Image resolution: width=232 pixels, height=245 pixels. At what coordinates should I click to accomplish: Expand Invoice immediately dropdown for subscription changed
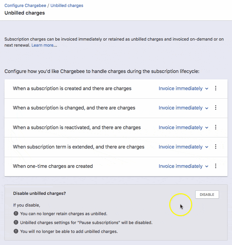coord(183,108)
